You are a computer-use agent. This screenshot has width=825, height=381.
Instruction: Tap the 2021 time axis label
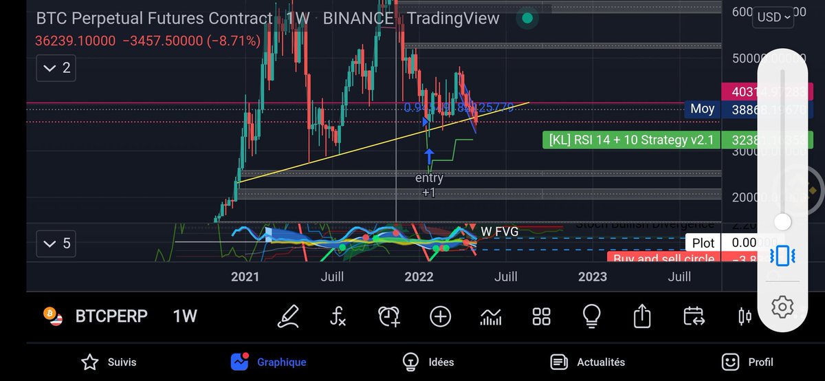coord(245,276)
